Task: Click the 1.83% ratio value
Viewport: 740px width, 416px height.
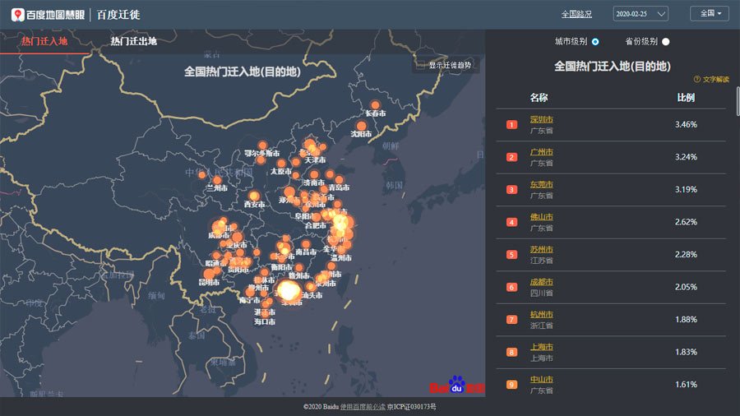Action: click(x=686, y=352)
